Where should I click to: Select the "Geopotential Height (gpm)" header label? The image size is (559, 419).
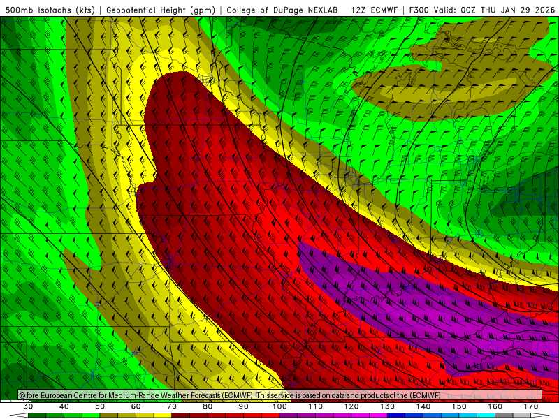(x=161, y=10)
